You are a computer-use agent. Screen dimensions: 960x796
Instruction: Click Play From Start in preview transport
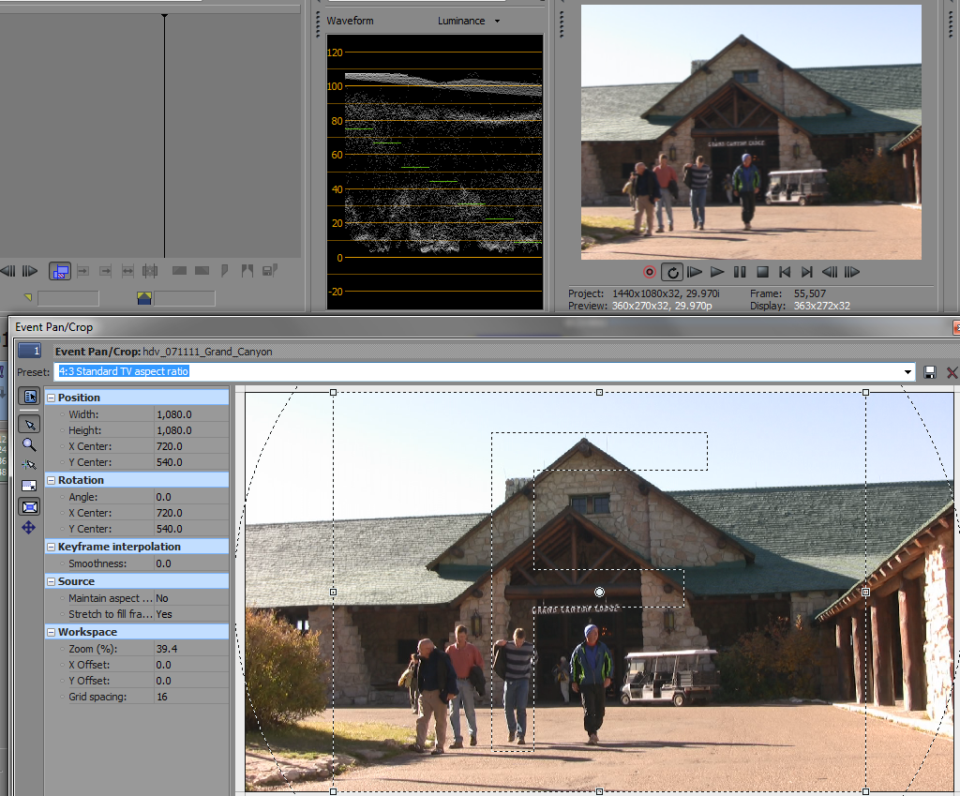coord(695,272)
